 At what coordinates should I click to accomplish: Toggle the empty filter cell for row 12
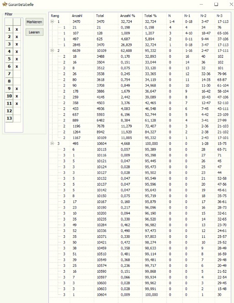17,111
